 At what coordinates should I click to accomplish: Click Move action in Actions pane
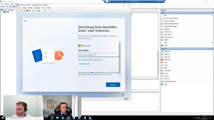[x=166, y=73]
